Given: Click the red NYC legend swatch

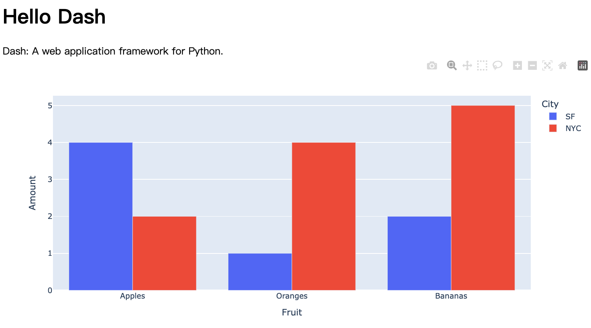Looking at the screenshot, I should [x=553, y=128].
